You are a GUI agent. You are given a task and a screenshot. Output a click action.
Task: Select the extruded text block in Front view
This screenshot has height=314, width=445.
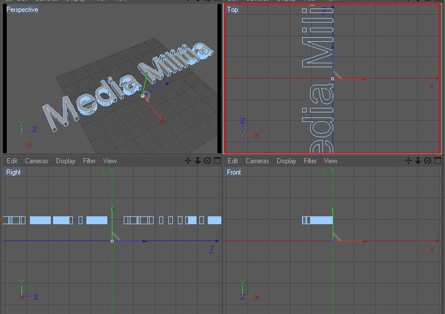pyautogui.click(x=317, y=220)
